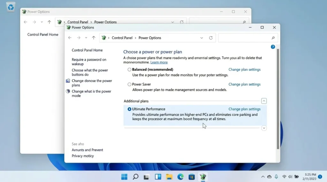Open Choose what the power buttons do

pyautogui.click(x=90, y=72)
